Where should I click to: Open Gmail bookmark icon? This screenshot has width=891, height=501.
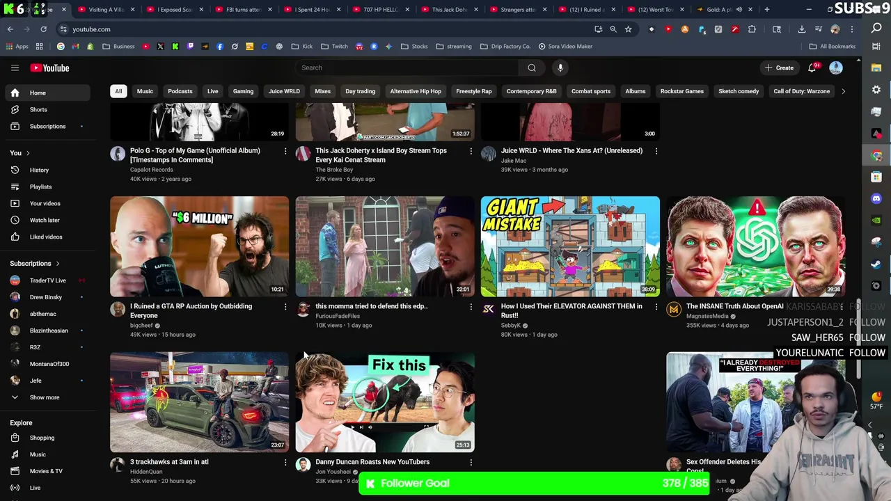click(76, 47)
